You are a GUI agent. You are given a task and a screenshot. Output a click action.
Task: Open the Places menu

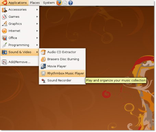click(x=35, y=3)
